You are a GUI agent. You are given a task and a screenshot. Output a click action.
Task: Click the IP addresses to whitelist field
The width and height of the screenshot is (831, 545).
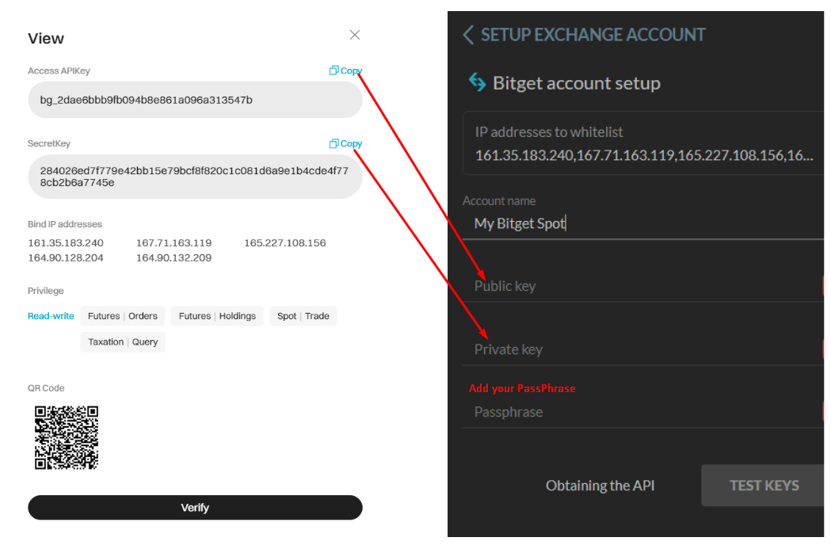[x=642, y=143]
